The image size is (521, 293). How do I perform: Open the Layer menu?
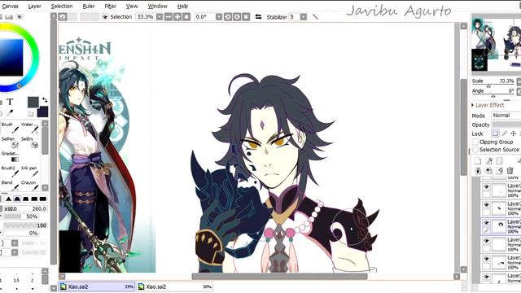(34, 6)
